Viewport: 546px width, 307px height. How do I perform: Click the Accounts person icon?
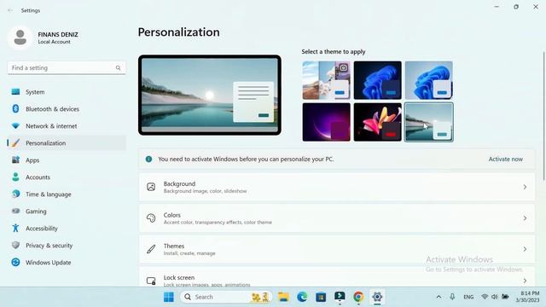tap(15, 177)
